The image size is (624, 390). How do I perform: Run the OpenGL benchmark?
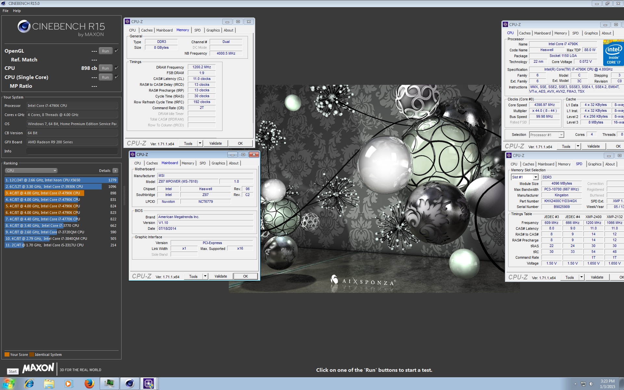click(105, 51)
